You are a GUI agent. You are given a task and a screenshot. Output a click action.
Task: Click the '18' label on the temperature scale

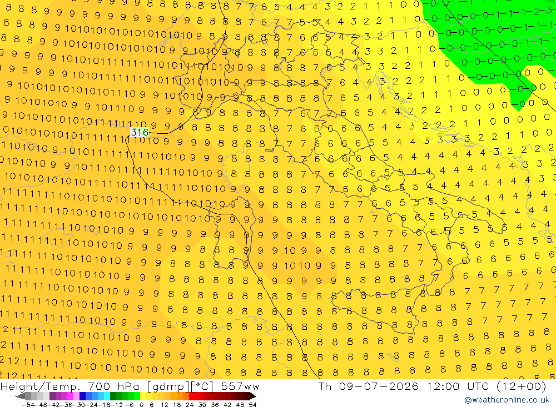pos(177,405)
